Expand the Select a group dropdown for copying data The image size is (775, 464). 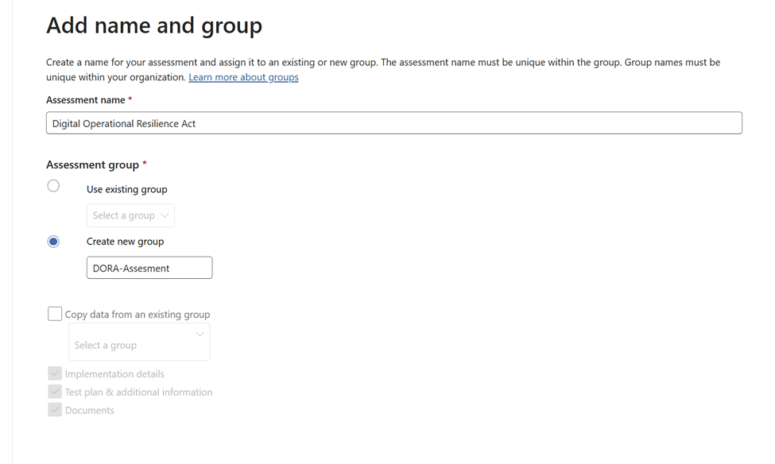[139, 342]
